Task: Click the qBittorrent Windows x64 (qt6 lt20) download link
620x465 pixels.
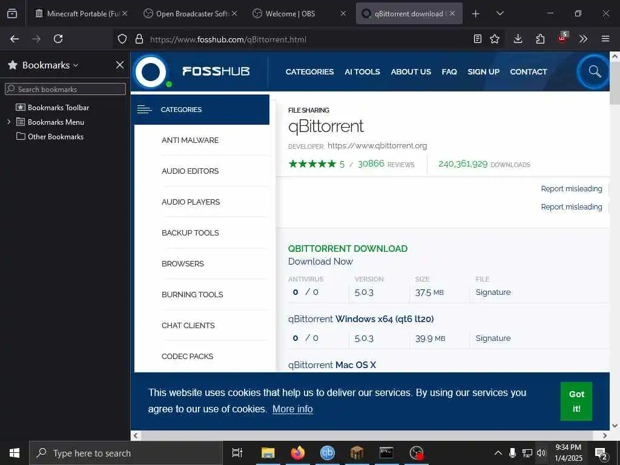Action: 361,318
